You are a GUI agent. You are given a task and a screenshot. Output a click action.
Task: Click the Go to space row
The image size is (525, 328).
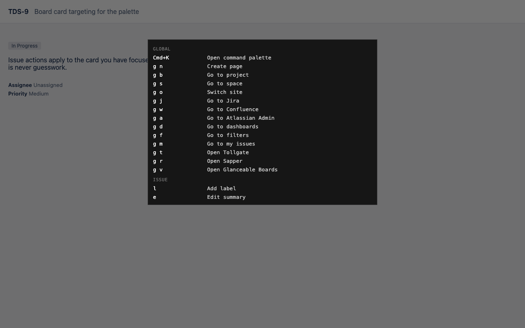point(262,84)
